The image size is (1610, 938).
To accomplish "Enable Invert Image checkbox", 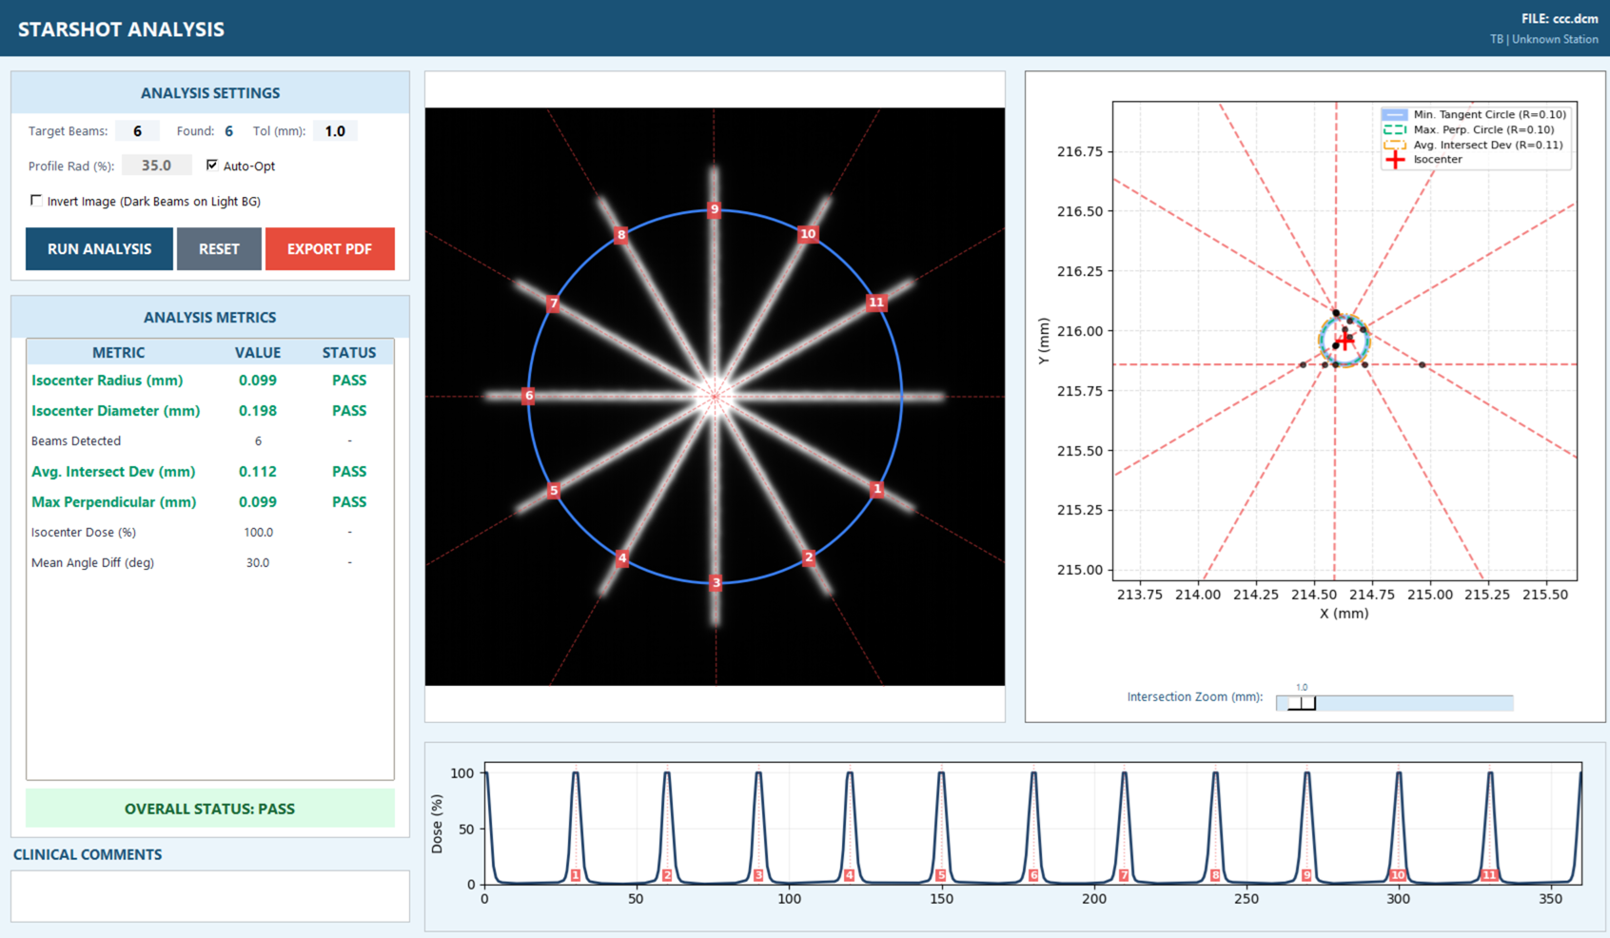I will click(x=36, y=201).
